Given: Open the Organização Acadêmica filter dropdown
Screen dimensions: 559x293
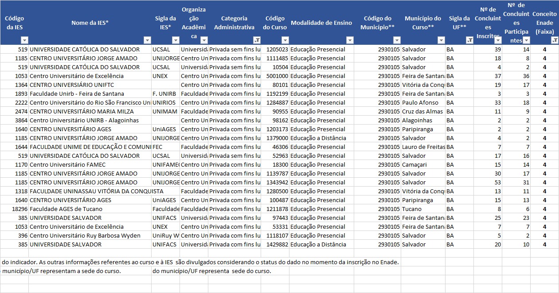Looking at the screenshot, I should point(203,40).
